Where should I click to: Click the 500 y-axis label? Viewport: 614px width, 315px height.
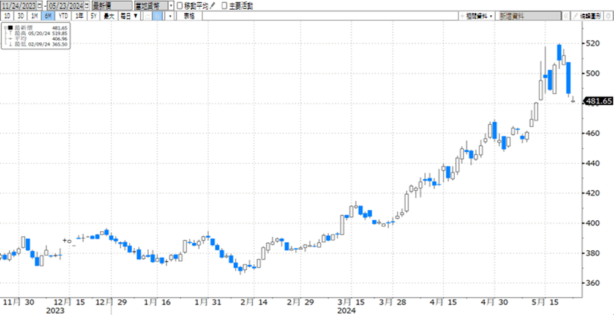pos(594,73)
